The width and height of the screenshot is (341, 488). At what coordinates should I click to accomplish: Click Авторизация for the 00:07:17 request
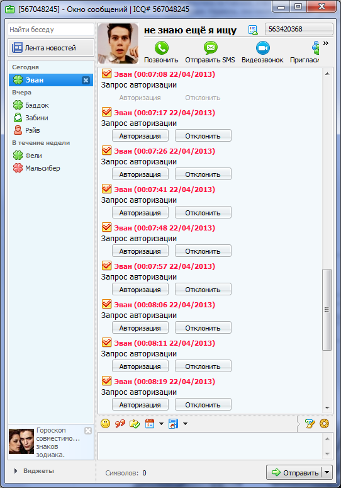pyautogui.click(x=140, y=135)
